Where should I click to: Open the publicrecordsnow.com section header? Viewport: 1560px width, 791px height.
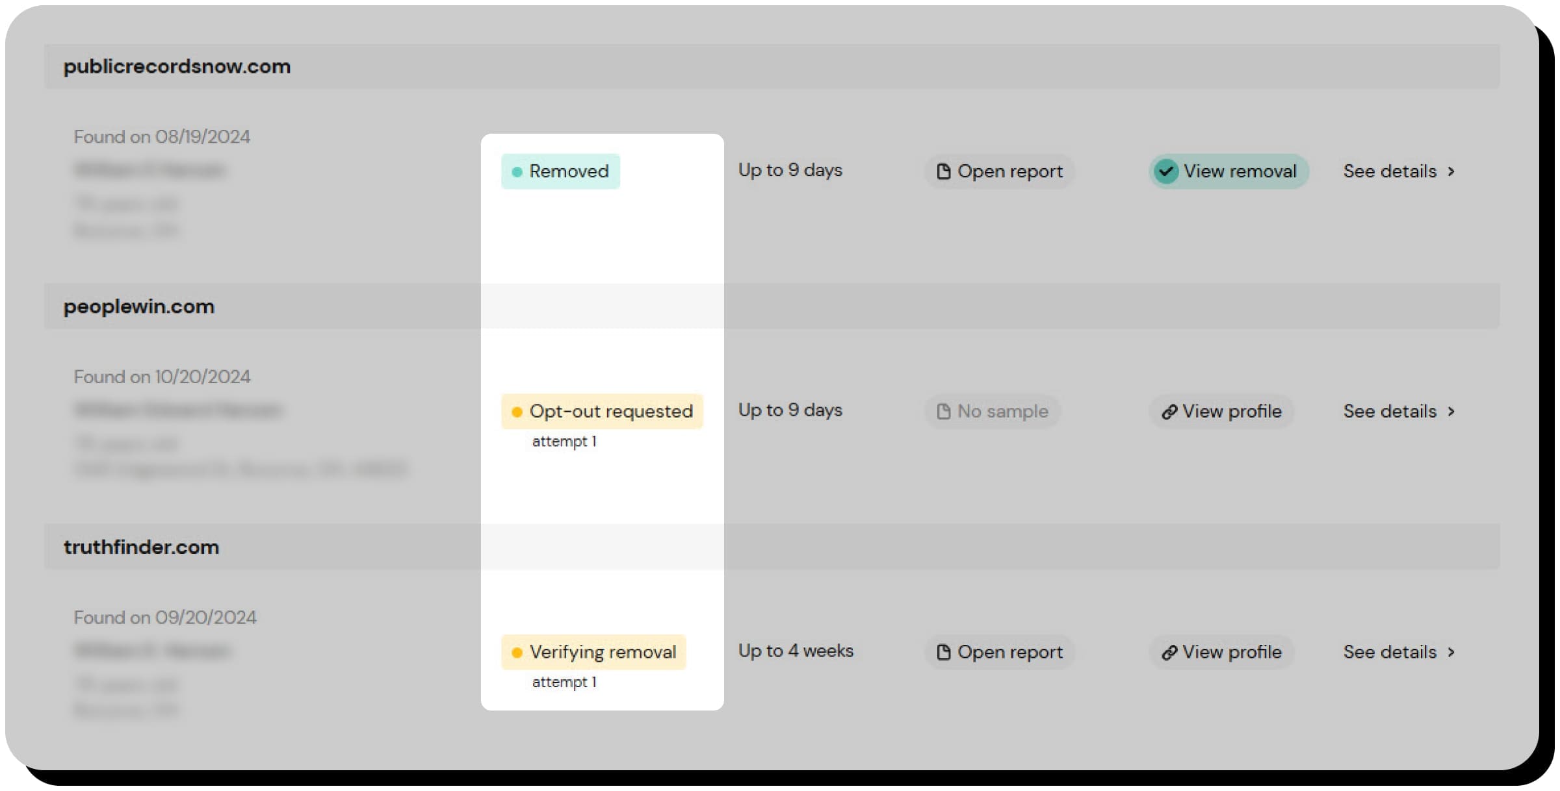tap(772, 66)
